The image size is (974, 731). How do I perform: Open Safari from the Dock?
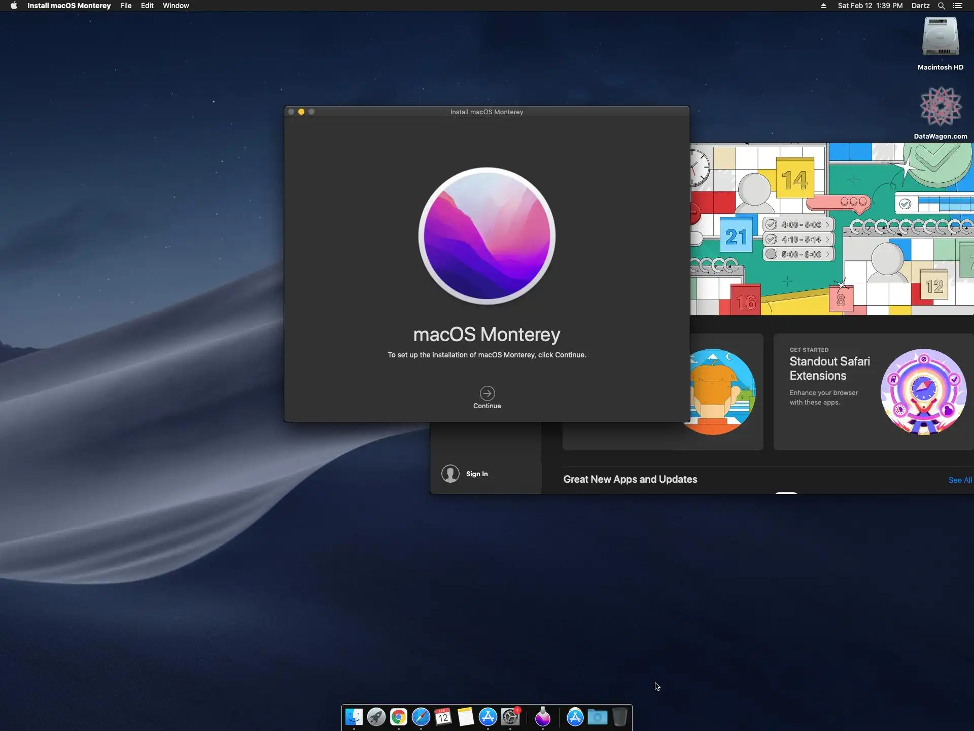[x=421, y=717]
